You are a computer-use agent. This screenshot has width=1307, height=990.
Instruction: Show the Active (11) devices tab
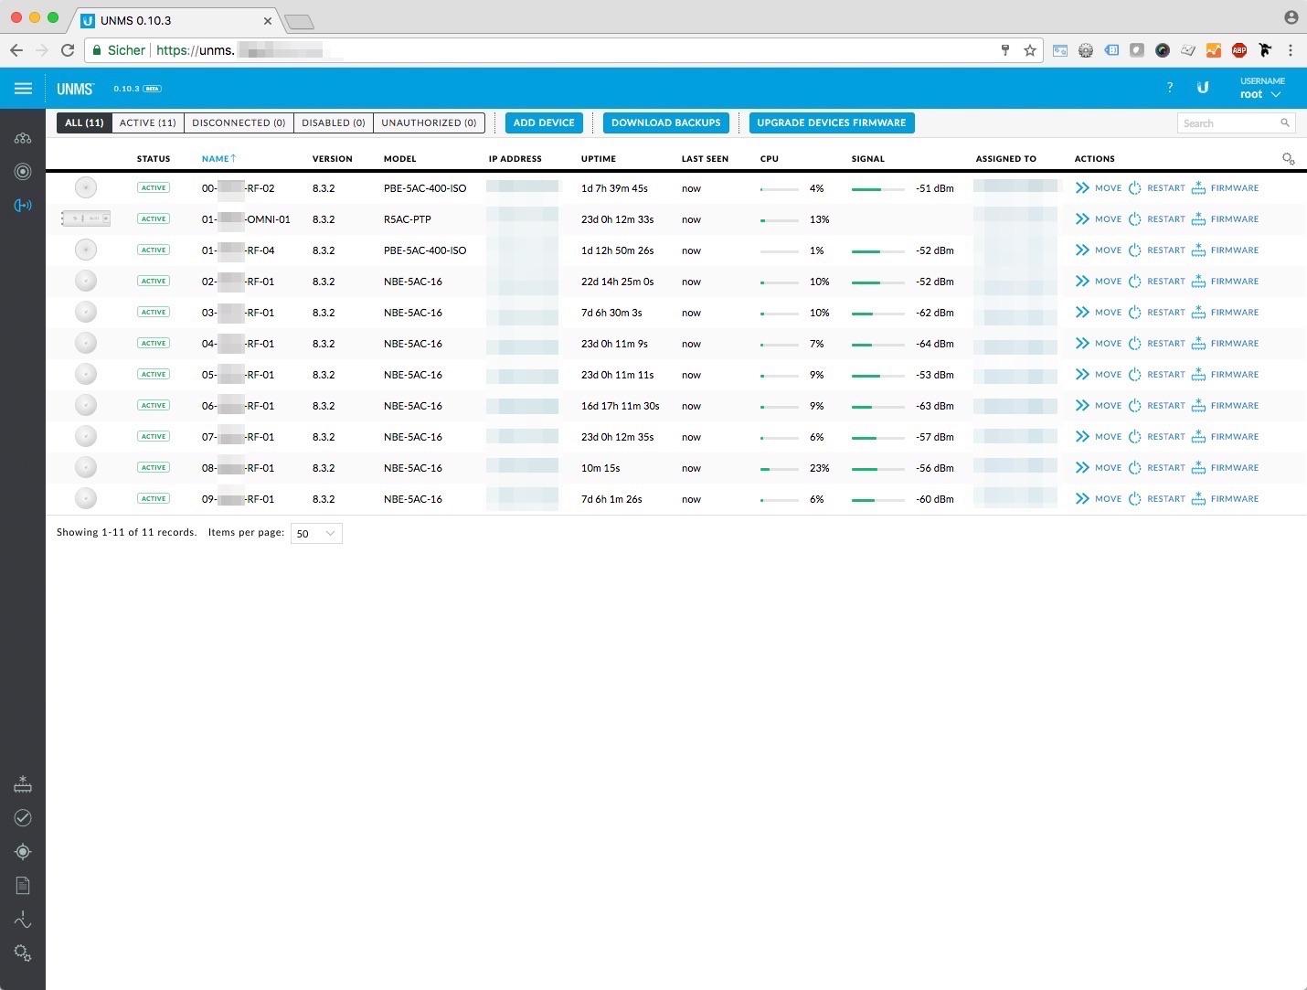[x=147, y=122]
